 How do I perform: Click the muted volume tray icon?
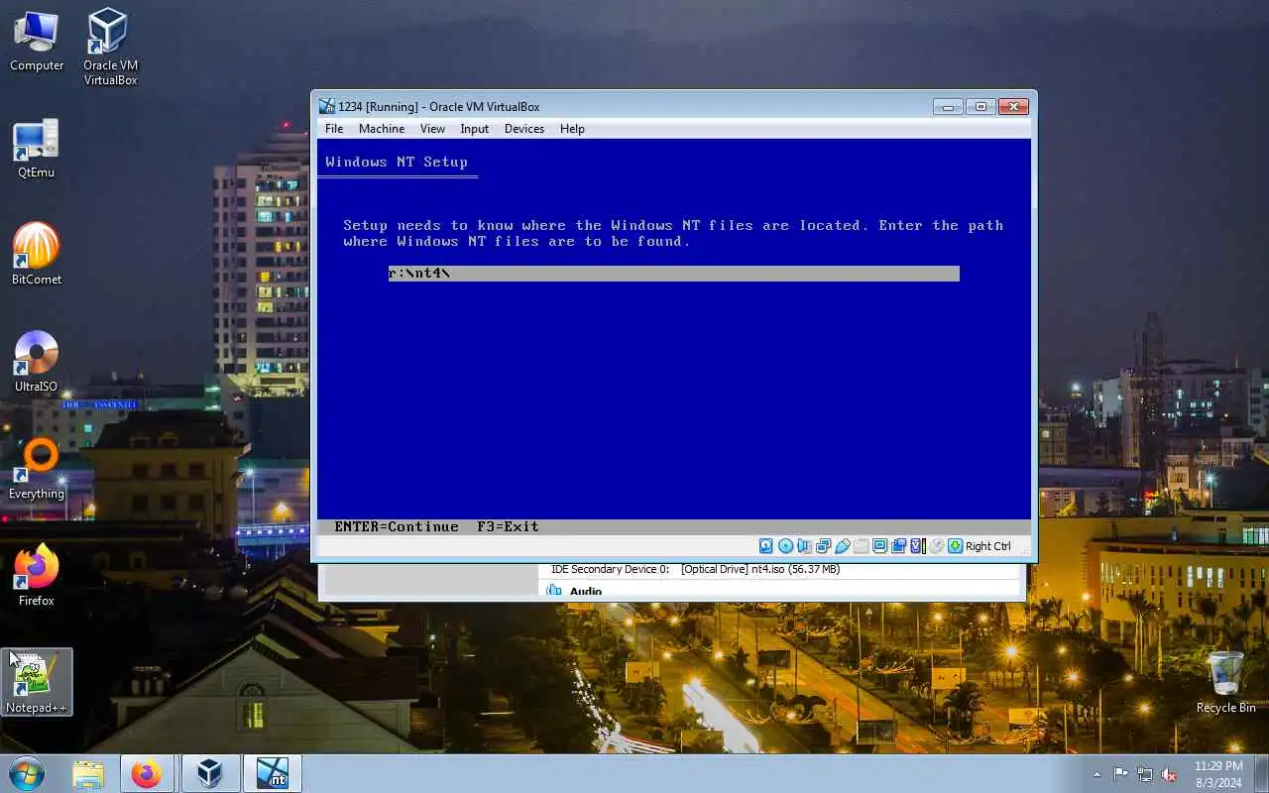pyautogui.click(x=1170, y=774)
